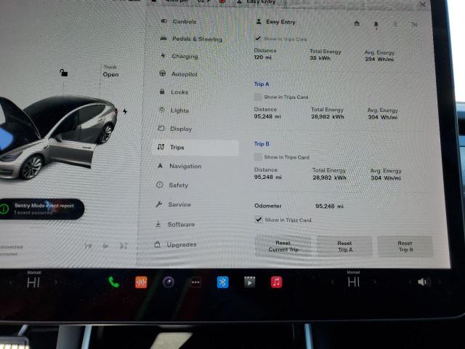Skip to next media track
This screenshot has height=349, width=465.
click(x=124, y=246)
